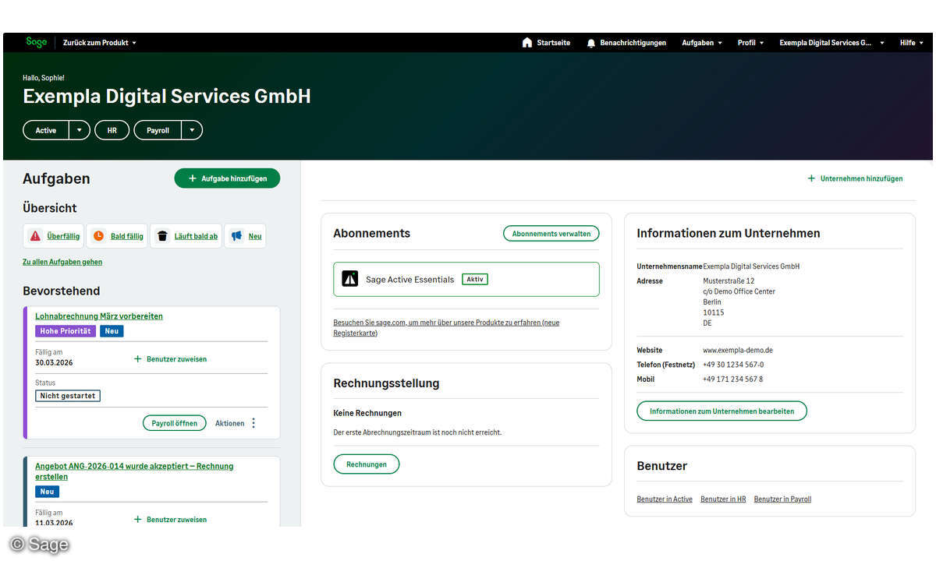This screenshot has height=561, width=936.
Task: Click Abonnements verwalten button
Action: point(551,233)
